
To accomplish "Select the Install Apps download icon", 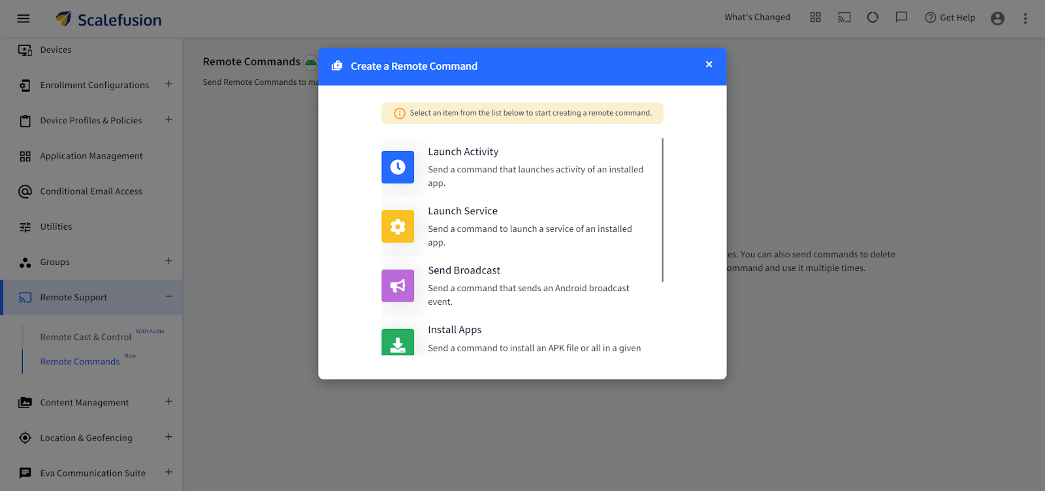I will [x=398, y=342].
